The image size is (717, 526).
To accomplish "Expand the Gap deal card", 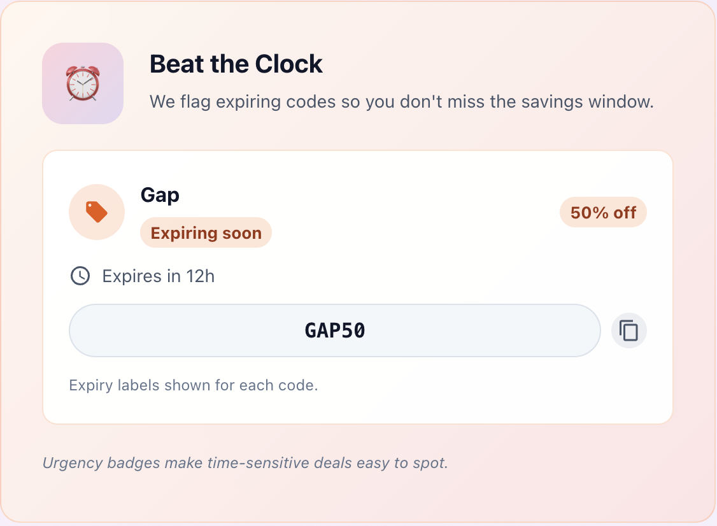I will coord(358,285).
